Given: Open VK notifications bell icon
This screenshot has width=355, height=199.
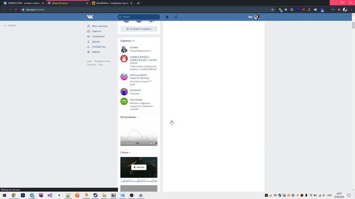Looking at the screenshot, I should point(167,17).
